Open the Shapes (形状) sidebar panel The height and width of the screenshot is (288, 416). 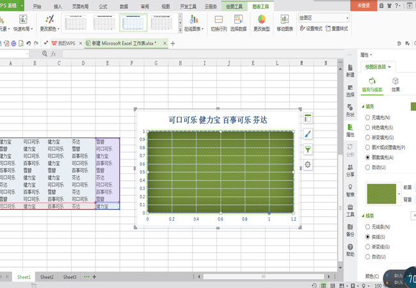(350, 111)
